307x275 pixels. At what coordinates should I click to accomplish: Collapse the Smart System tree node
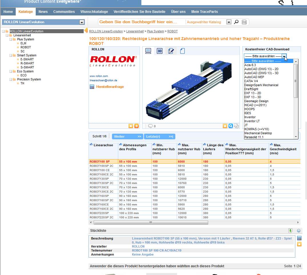click(x=11, y=55)
